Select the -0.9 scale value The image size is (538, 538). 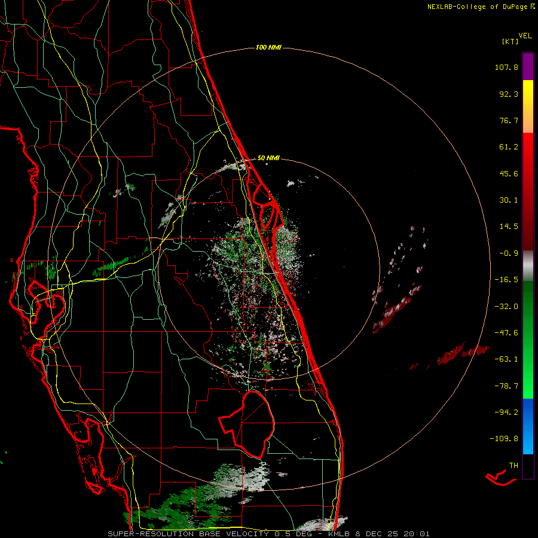(x=509, y=253)
